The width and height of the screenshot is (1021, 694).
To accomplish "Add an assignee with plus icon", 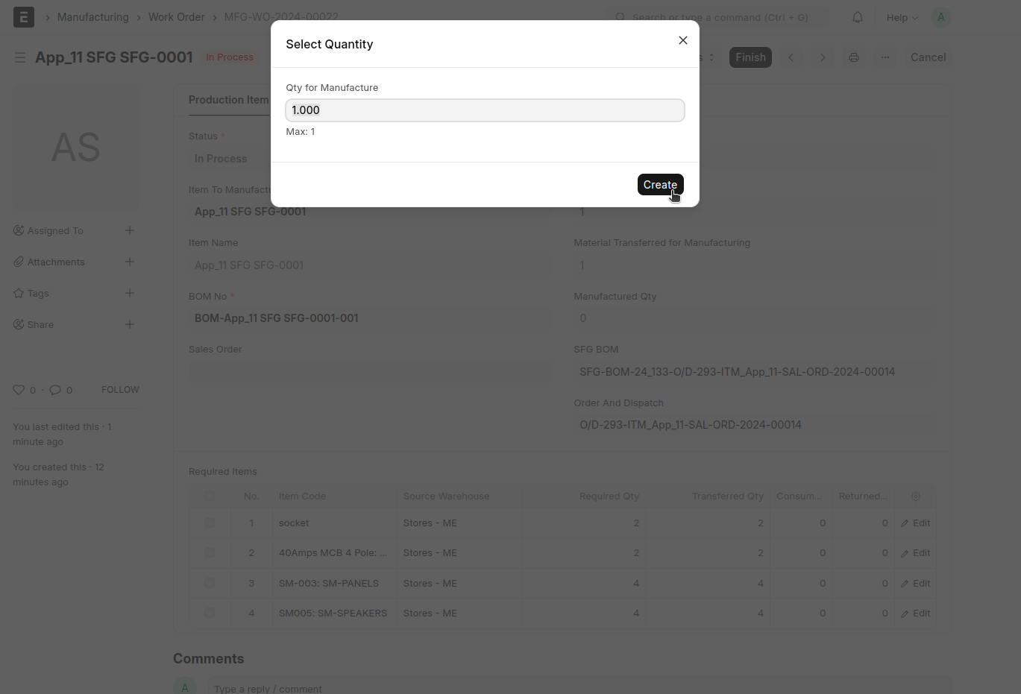I will point(130,230).
